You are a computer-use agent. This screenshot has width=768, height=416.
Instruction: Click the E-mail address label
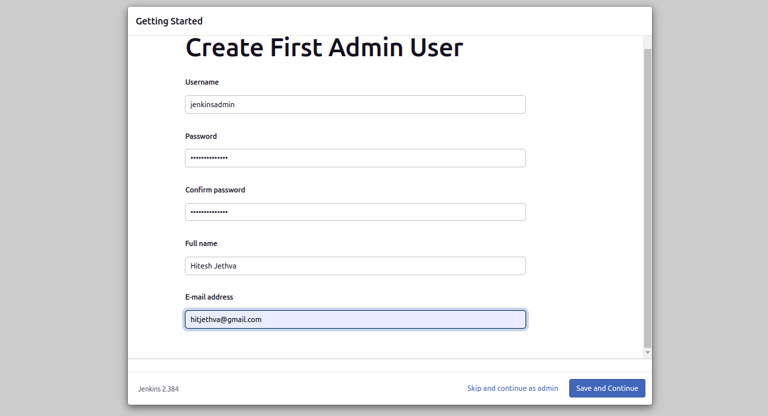pyautogui.click(x=209, y=297)
